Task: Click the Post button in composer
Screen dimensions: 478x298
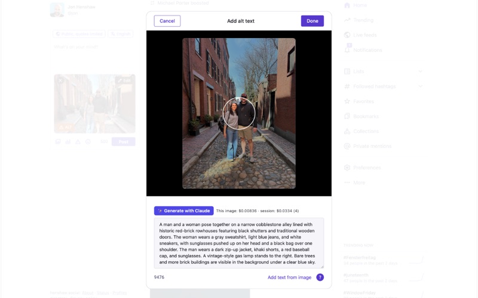Action: pyautogui.click(x=123, y=142)
